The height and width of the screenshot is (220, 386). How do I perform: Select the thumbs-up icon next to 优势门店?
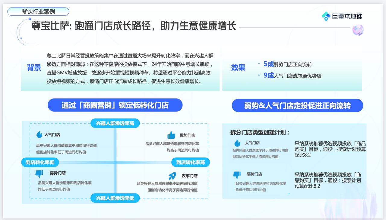pyautogui.click(x=171, y=135)
